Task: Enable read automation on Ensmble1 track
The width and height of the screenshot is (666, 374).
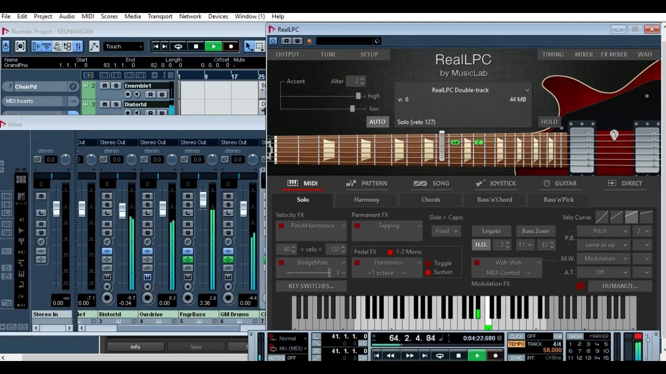Action: tap(150, 95)
